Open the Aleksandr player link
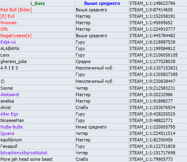This screenshot has height=162, width=187. (x=10, y=95)
